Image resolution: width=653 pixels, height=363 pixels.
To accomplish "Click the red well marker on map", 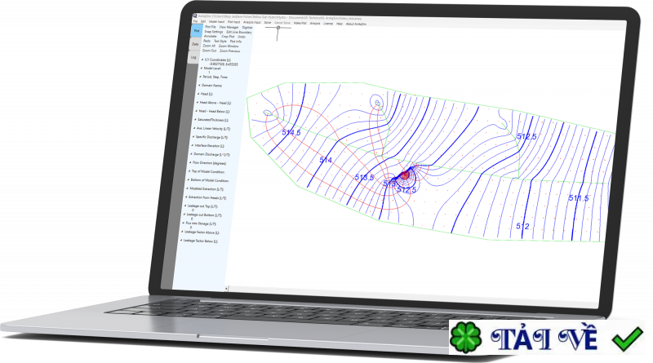I will [404, 175].
